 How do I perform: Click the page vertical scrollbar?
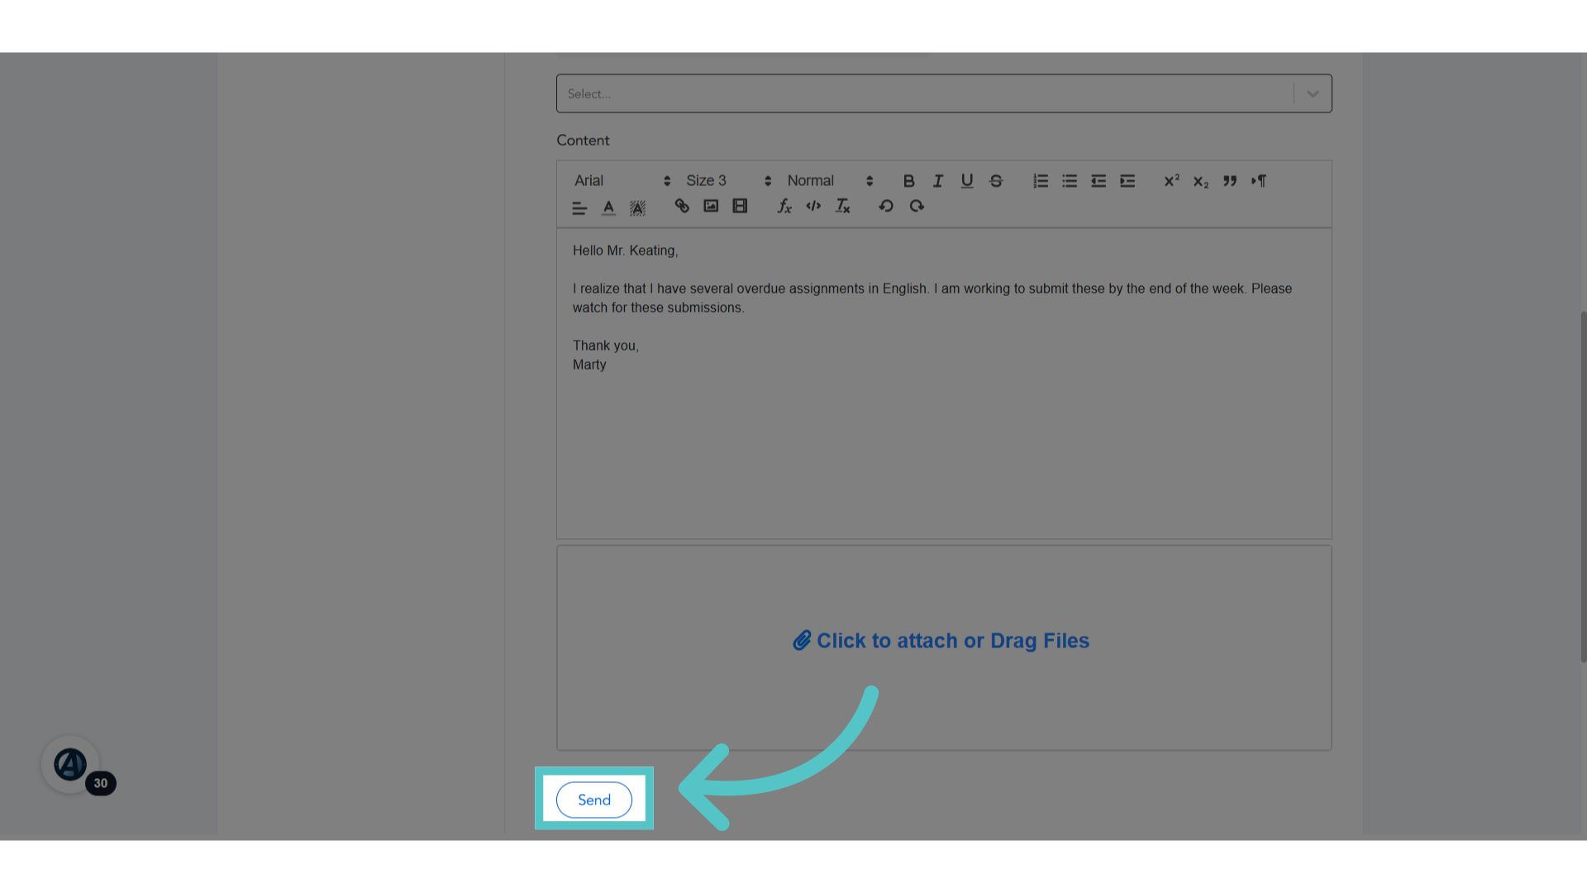click(x=1583, y=486)
